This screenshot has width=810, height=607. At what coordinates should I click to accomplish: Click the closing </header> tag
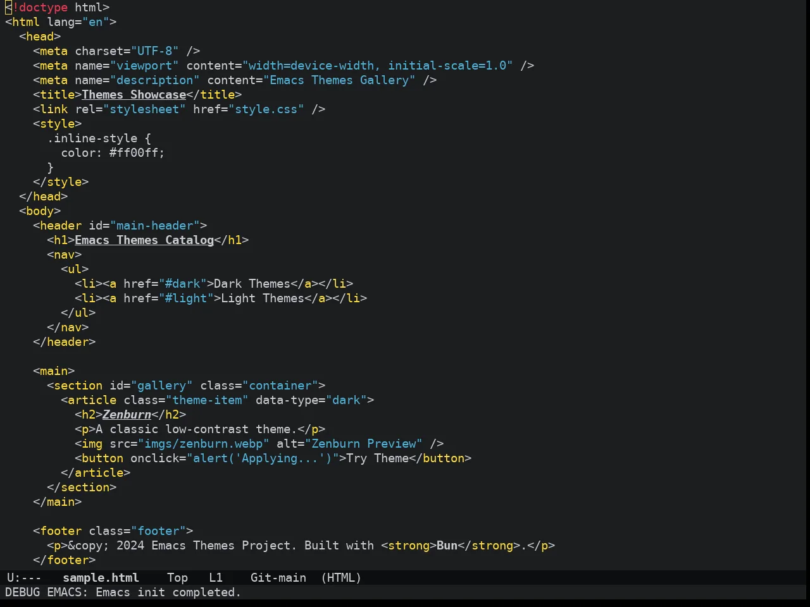(x=65, y=342)
